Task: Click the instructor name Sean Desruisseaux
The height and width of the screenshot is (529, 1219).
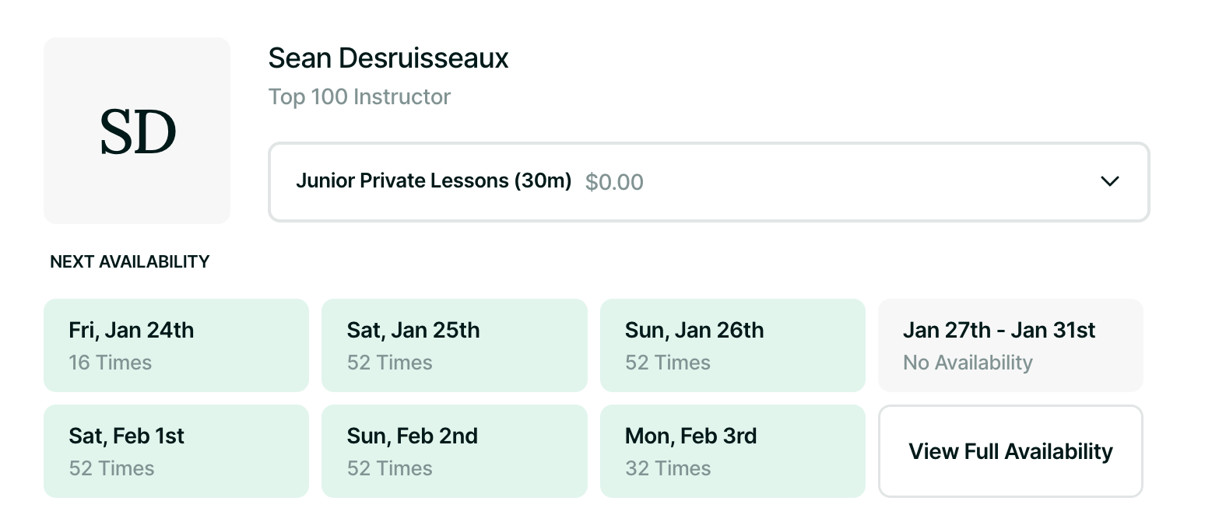Action: [388, 58]
